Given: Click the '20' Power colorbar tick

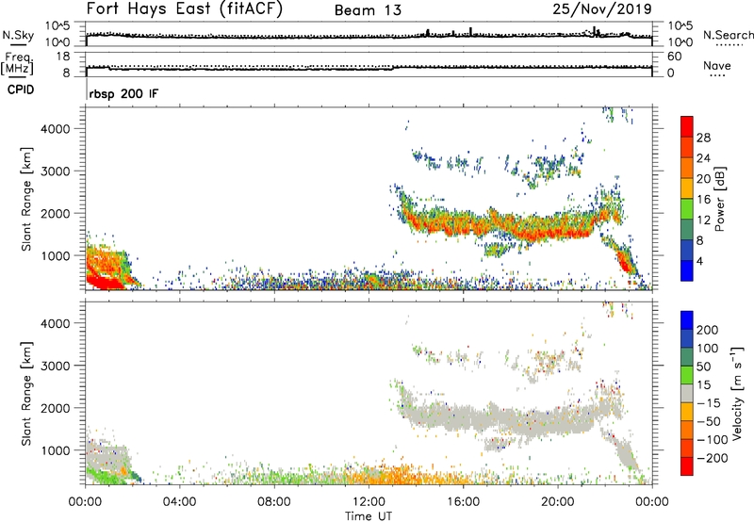Looking at the screenshot, I should [703, 179].
